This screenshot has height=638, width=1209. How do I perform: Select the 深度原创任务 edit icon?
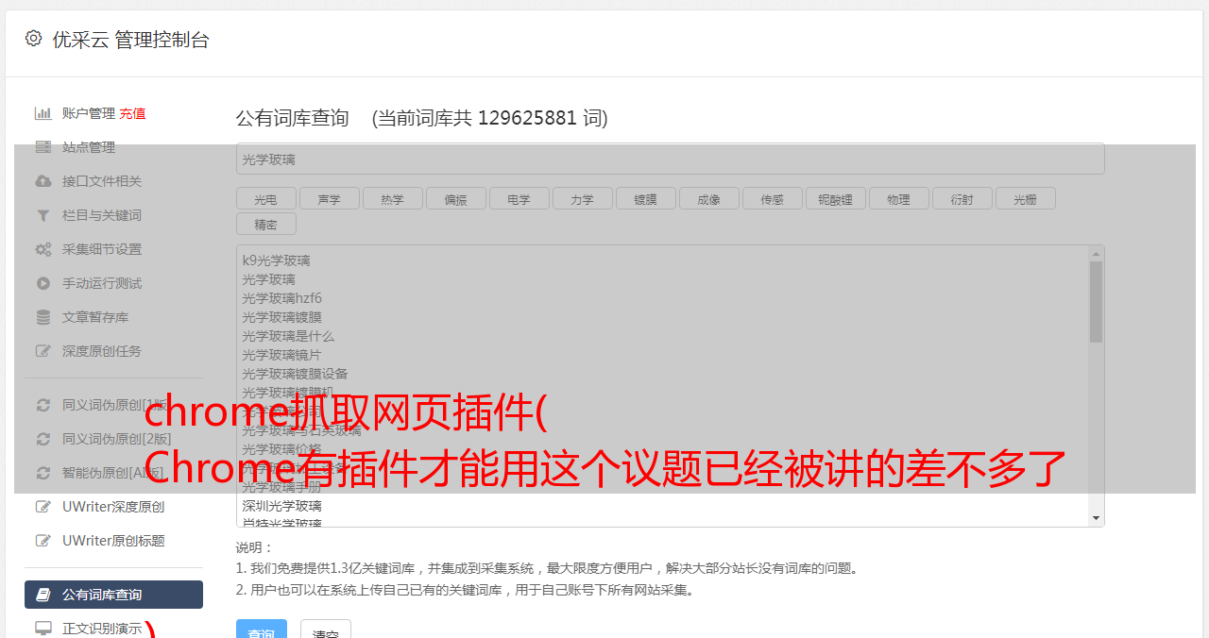(x=43, y=351)
